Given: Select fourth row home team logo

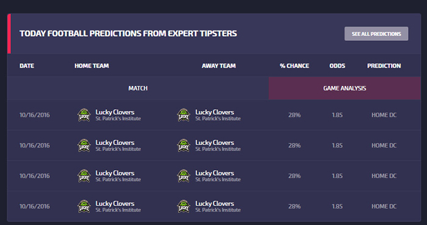Looking at the screenshot, I should click(x=84, y=206).
